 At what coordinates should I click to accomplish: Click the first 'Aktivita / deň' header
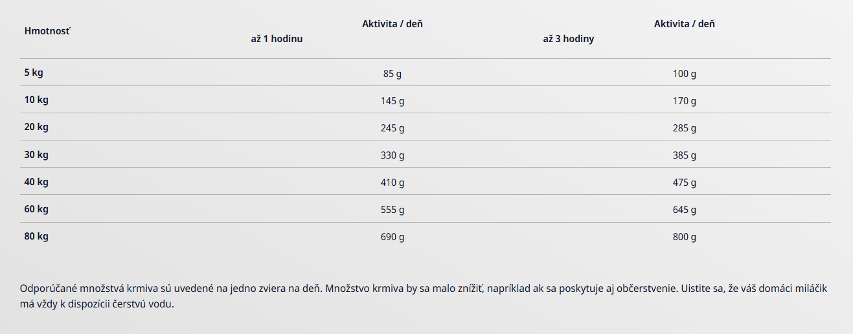pyautogui.click(x=392, y=24)
